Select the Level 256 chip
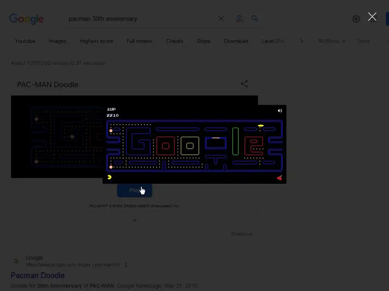This screenshot has width=389, height=291. (273, 41)
